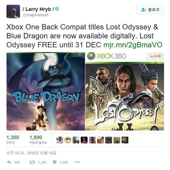Open the more options ellipsis menu

tap(77, 162)
